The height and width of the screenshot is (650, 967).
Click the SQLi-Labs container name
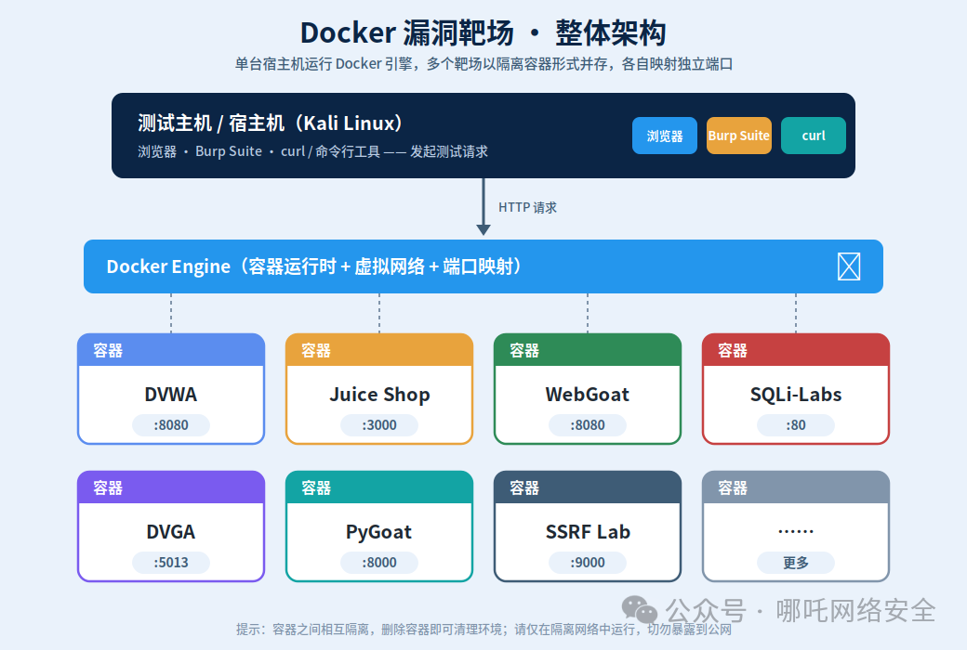point(796,395)
